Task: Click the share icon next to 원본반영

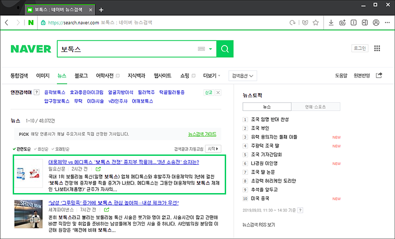Action: 379,75
